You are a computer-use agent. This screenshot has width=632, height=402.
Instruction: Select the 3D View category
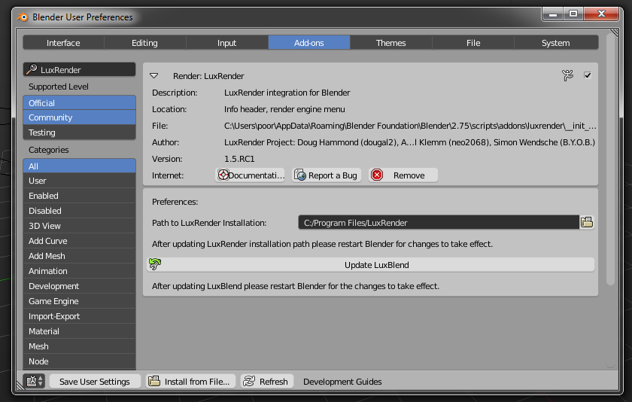pyautogui.click(x=80, y=226)
